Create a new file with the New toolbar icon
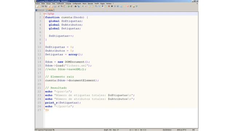Image resolution: width=233 pixels, height=131 pixels. pos(37,7)
